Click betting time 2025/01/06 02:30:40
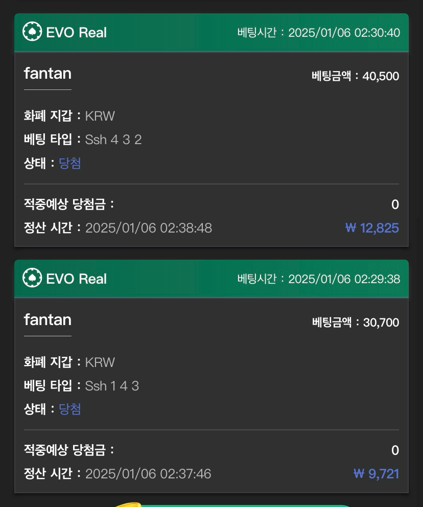The image size is (423, 507). [344, 33]
